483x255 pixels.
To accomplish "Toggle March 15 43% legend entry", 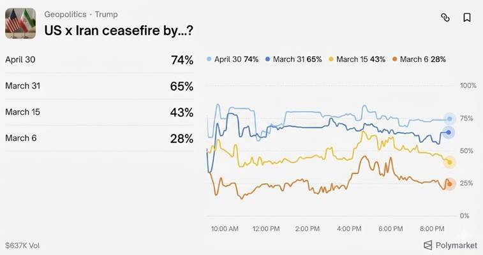I will click(x=357, y=59).
